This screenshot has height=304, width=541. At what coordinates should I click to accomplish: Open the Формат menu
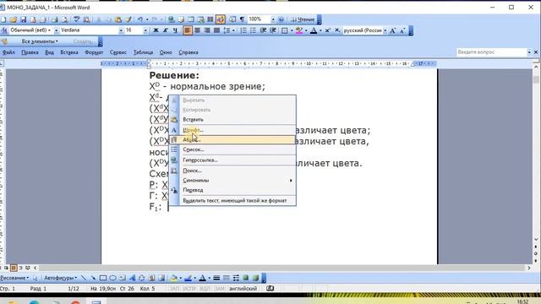point(94,52)
